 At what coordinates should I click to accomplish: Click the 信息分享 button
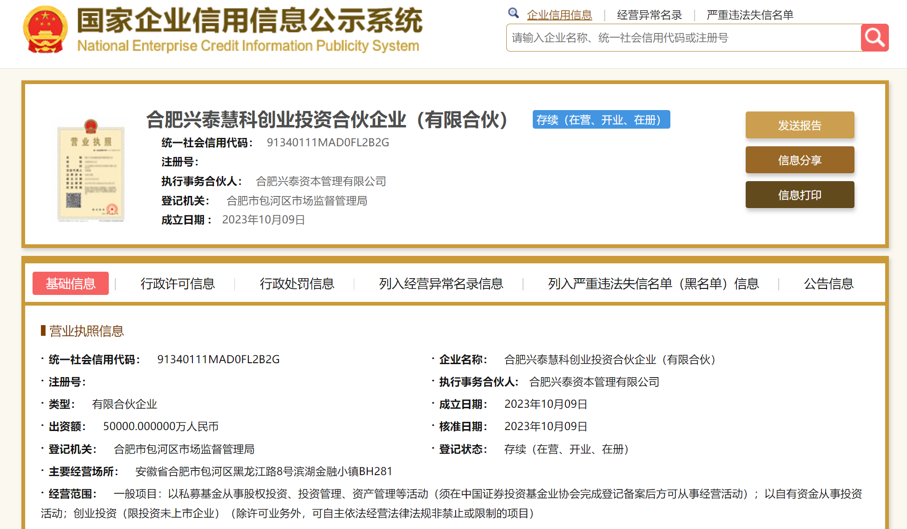click(800, 160)
